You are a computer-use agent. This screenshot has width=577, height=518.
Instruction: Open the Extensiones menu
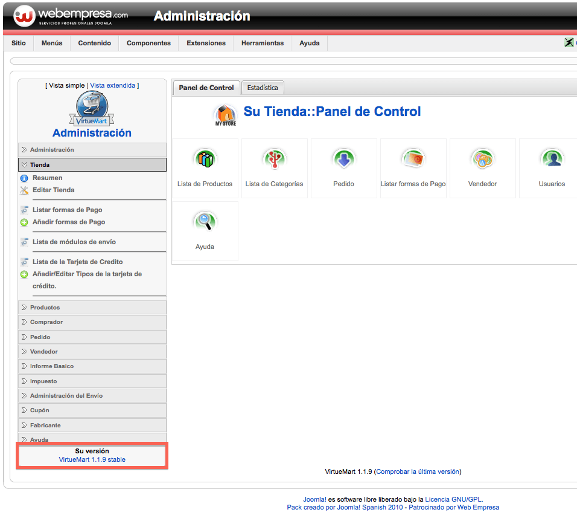[x=206, y=43]
